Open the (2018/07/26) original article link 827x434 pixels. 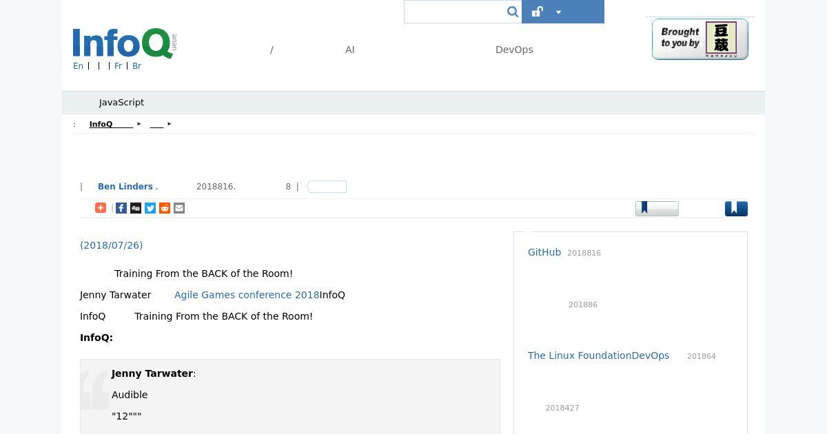(112, 245)
